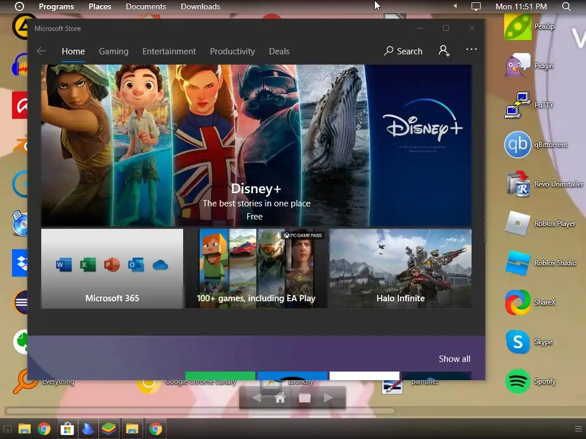
Task: Click the green app tile below Show all
Action: tap(220, 376)
